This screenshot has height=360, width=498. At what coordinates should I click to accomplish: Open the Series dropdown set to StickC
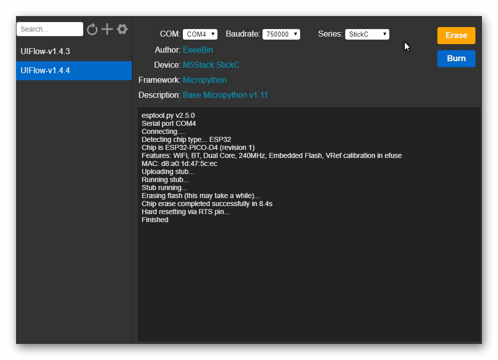click(x=367, y=34)
